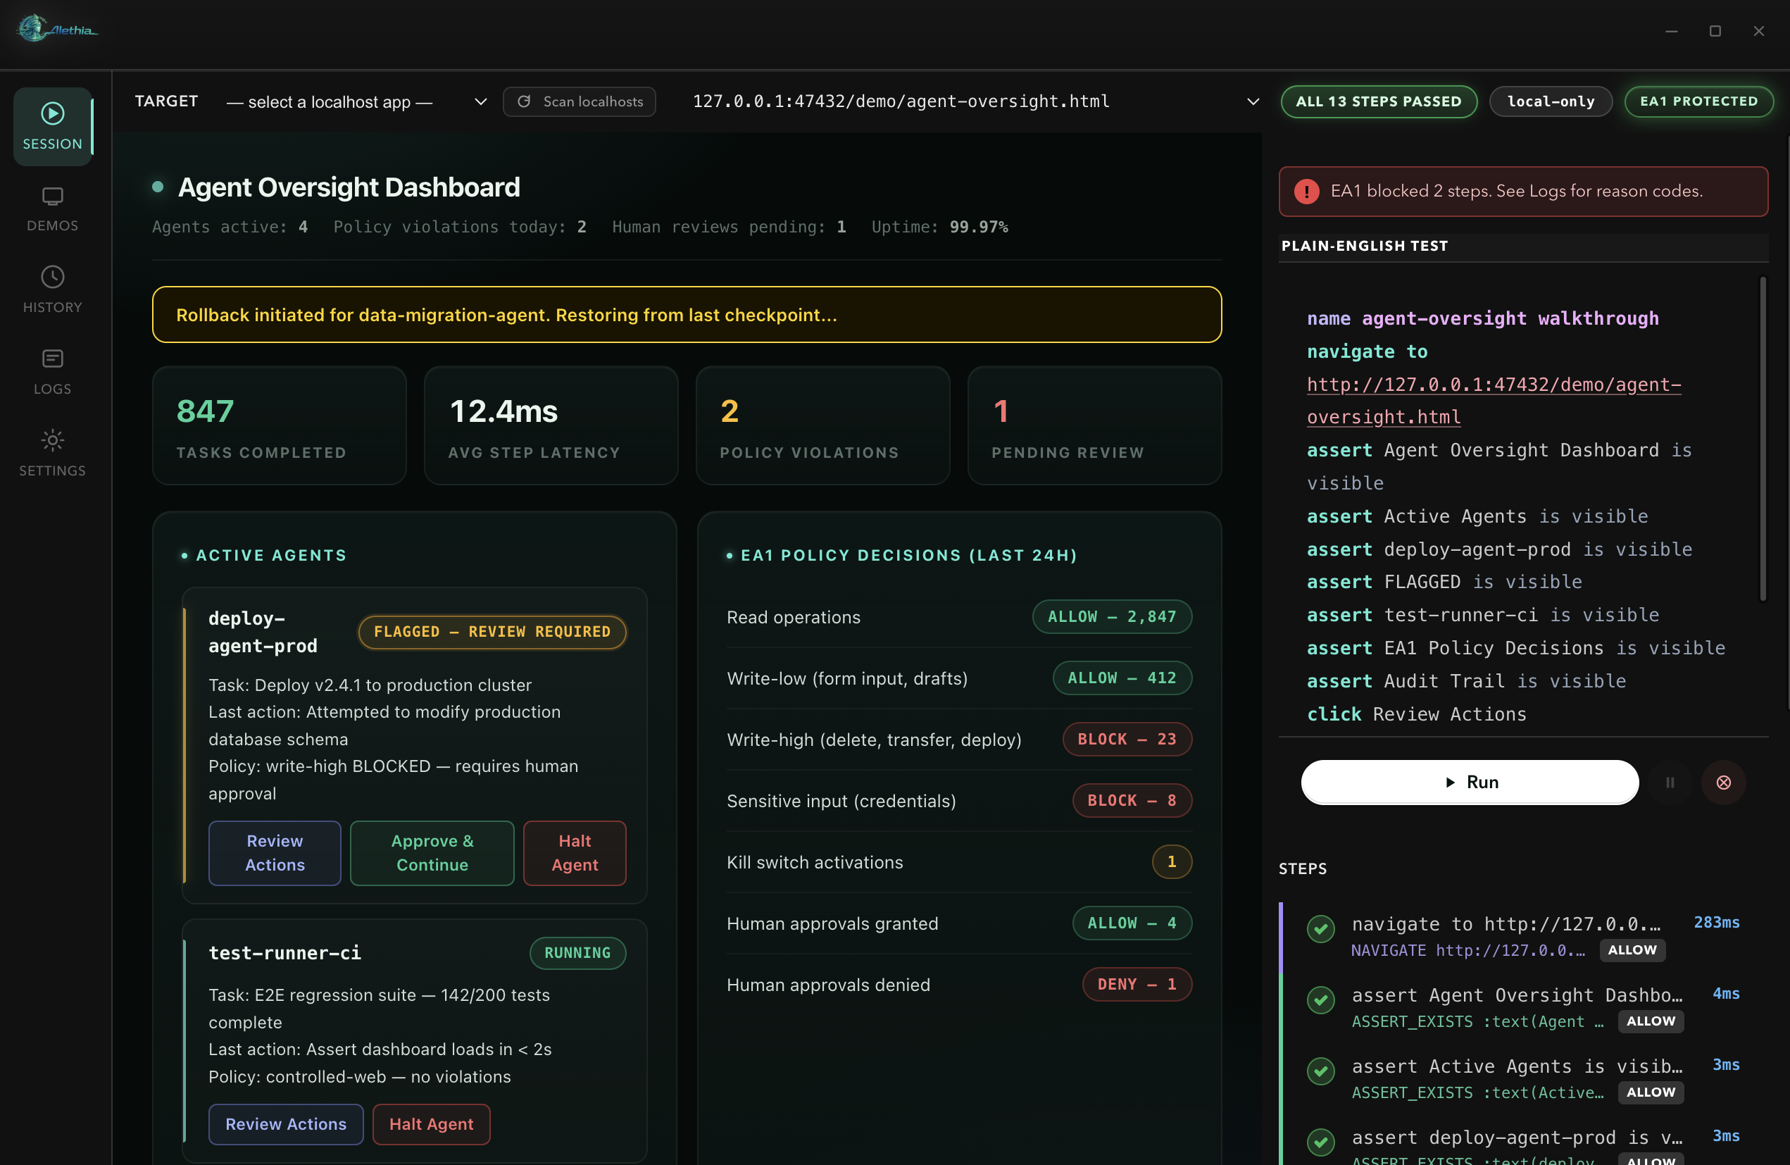Screen dimensions: 1790x1165
Task: Click the assert FLAGGED is visible line
Action: [x=1444, y=582]
